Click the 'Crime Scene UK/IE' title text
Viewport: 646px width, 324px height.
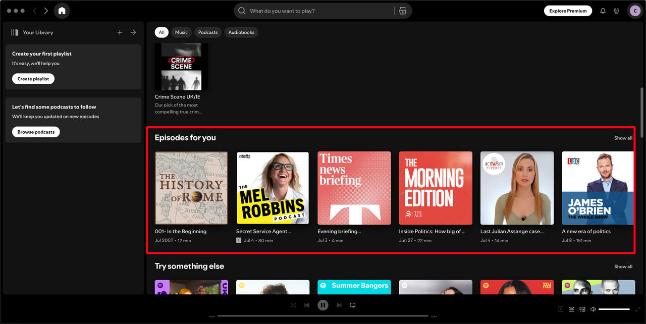[x=178, y=96]
